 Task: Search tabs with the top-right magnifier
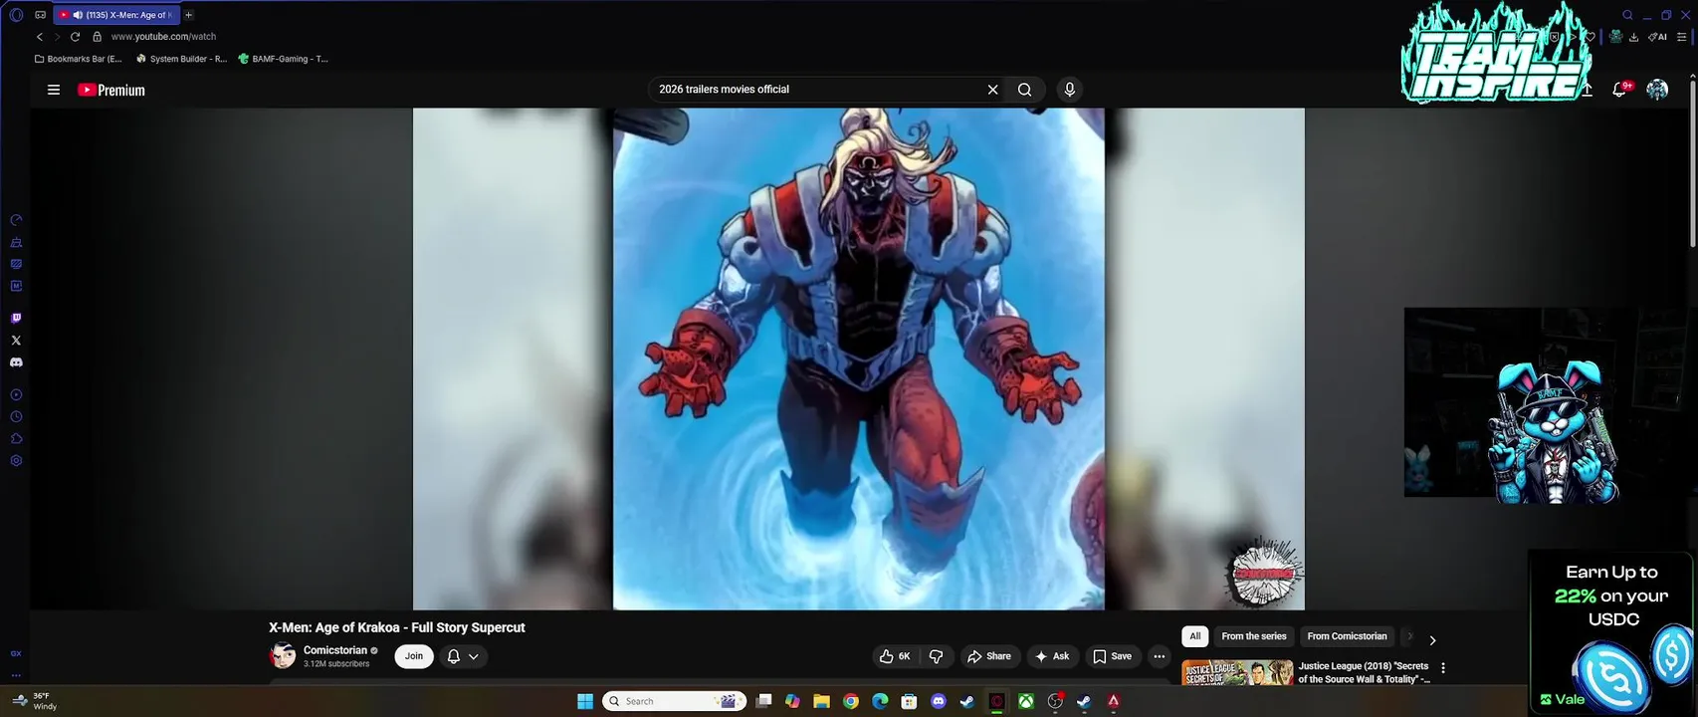(x=1627, y=15)
